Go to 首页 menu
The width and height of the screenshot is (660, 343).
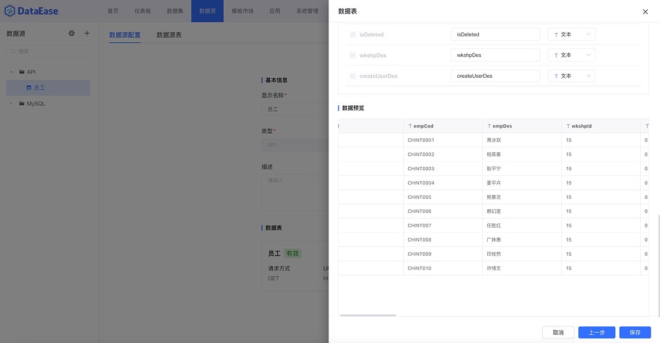[x=113, y=11]
